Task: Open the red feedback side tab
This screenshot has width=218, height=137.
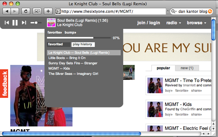Action: [x=4, y=84]
